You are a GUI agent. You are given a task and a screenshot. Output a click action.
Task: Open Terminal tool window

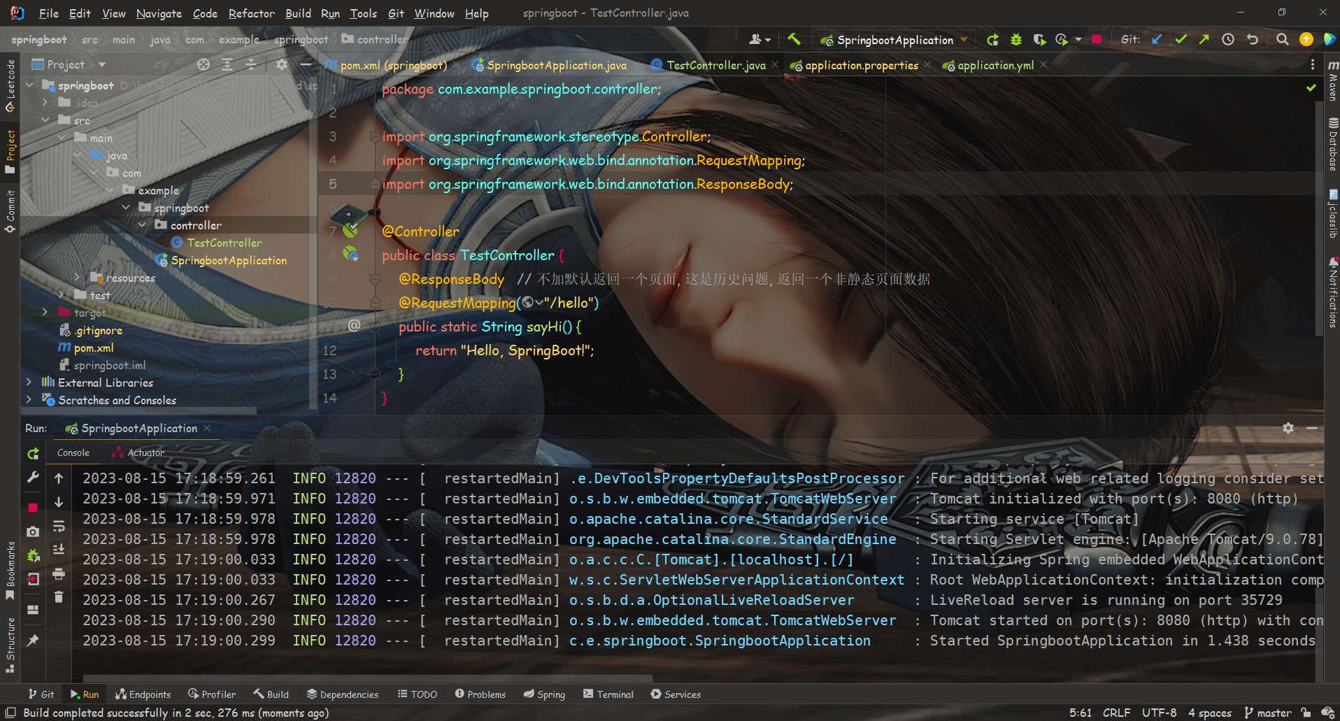pyautogui.click(x=608, y=694)
